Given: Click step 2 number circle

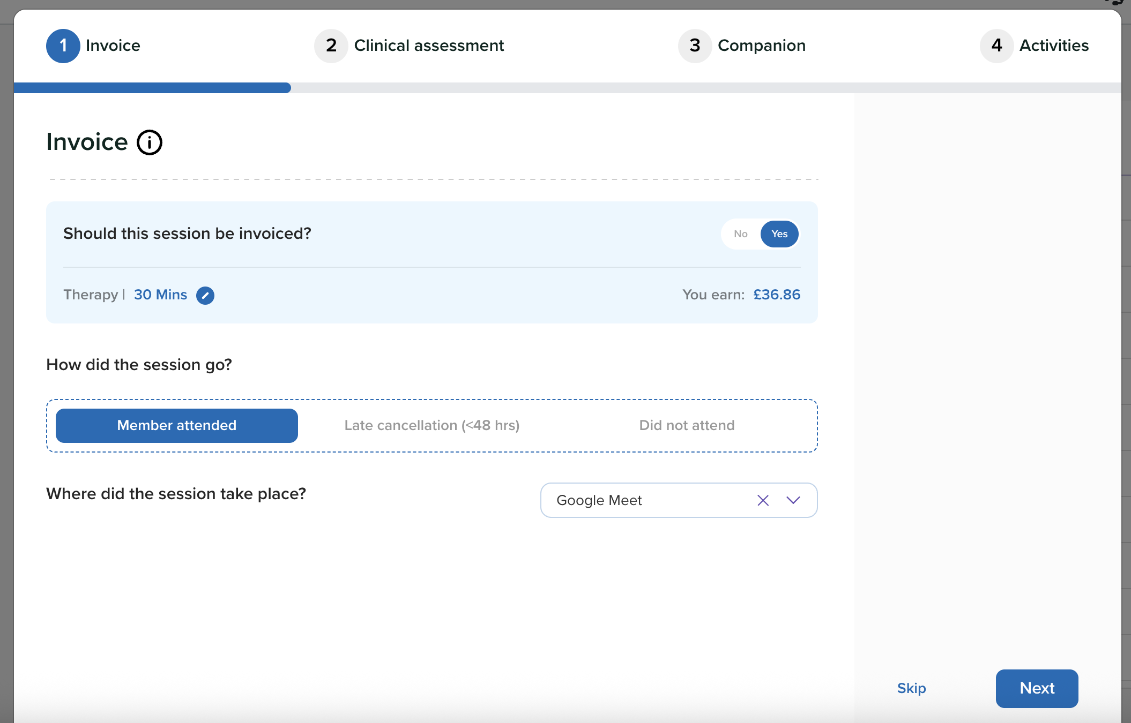Looking at the screenshot, I should pyautogui.click(x=331, y=46).
